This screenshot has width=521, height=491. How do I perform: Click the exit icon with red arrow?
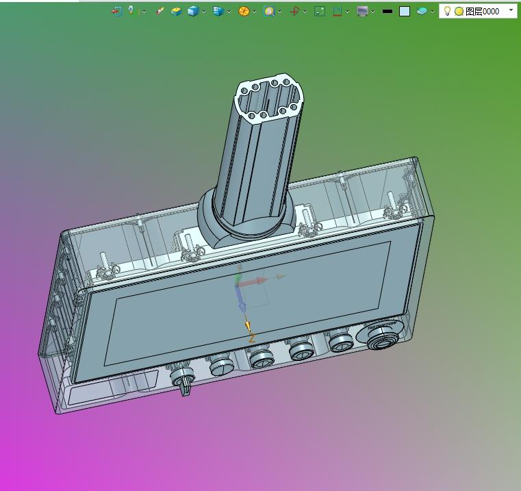tap(116, 12)
